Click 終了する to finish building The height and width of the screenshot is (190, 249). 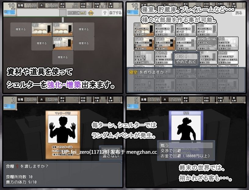[115, 13]
